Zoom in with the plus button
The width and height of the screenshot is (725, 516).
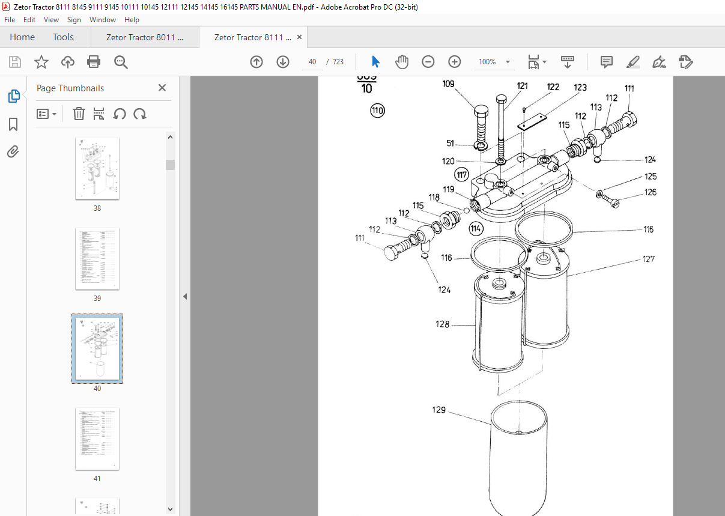pyautogui.click(x=455, y=62)
